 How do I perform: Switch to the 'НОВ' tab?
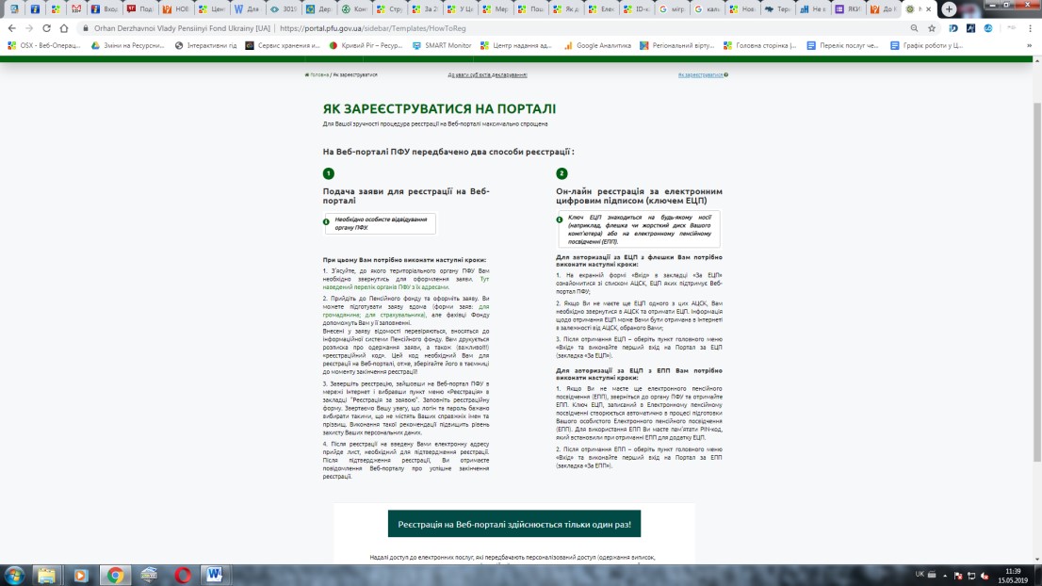pyautogui.click(x=176, y=9)
